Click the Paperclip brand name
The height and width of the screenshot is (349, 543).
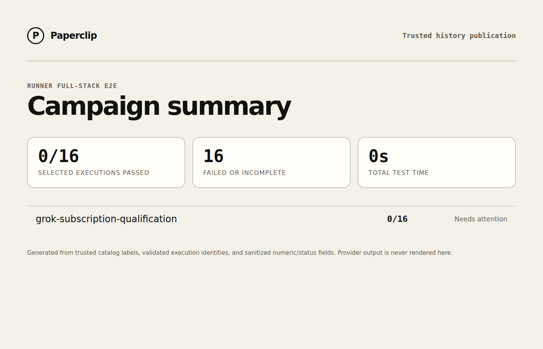(74, 35)
